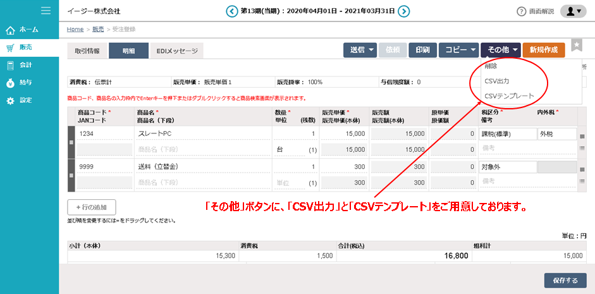Switch to the 明細 tab
The height and width of the screenshot is (294, 595).
click(128, 51)
